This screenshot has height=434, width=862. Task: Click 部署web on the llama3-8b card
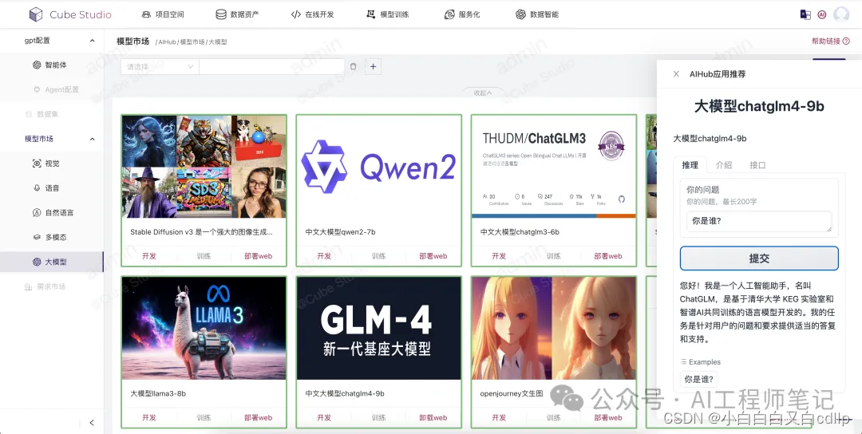pyautogui.click(x=259, y=417)
